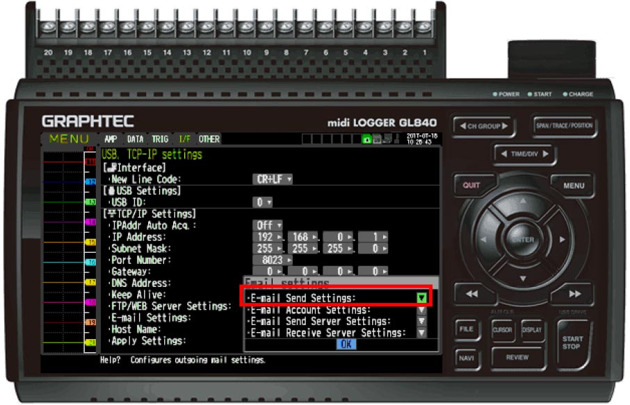Click the up direction key
The height and width of the screenshot is (405, 630).
pyautogui.click(x=523, y=201)
